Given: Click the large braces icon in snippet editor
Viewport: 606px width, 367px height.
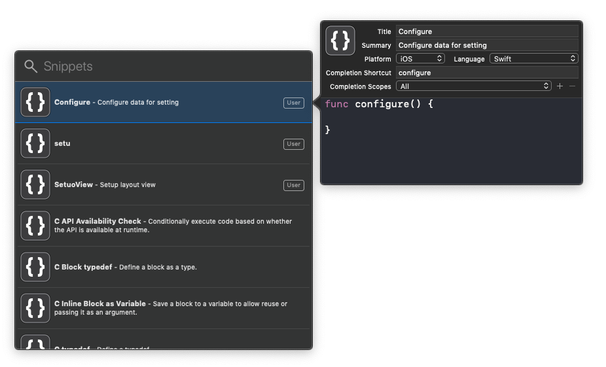Looking at the screenshot, I should coord(340,41).
